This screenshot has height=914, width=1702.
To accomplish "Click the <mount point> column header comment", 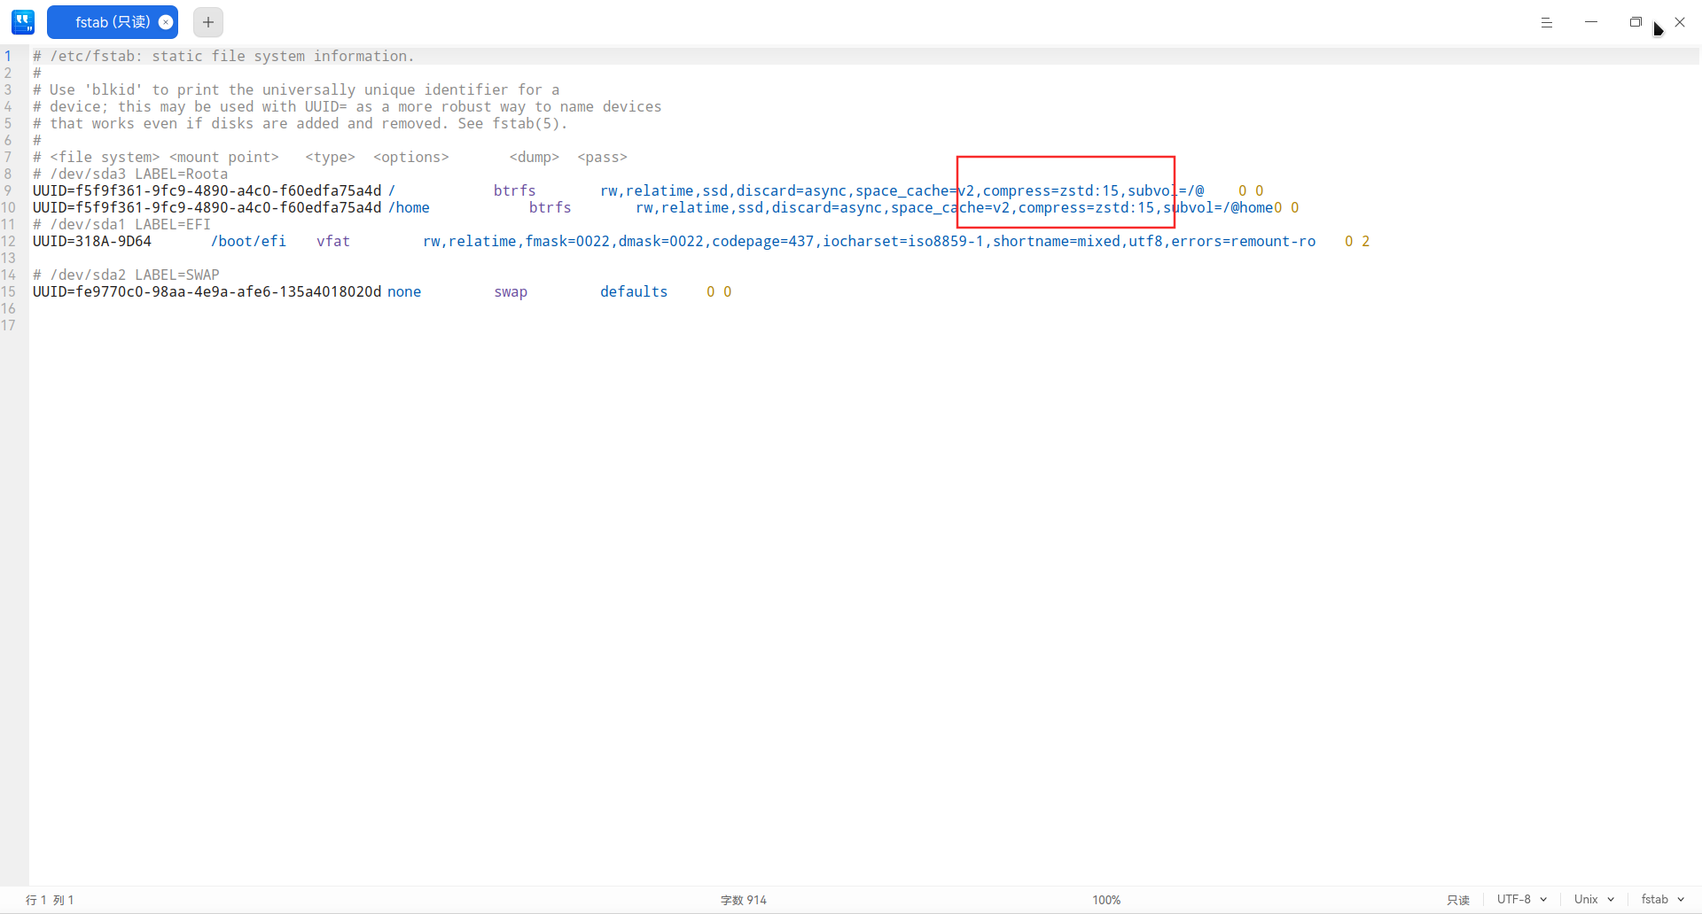I will (224, 157).
